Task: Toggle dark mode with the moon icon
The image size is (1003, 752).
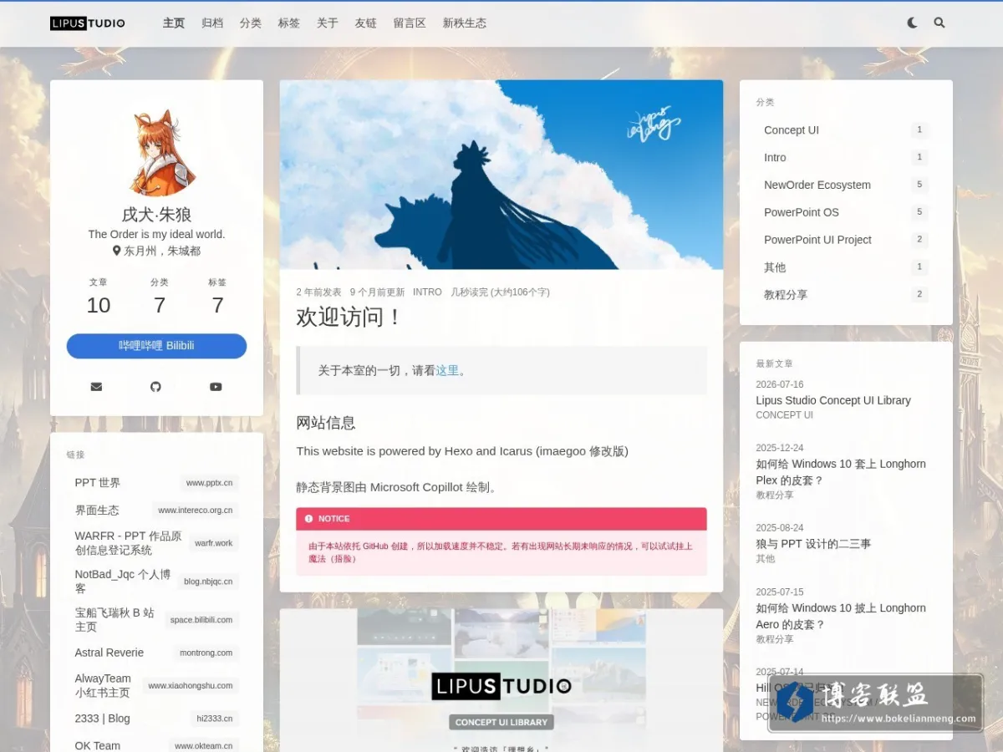Action: pos(912,23)
